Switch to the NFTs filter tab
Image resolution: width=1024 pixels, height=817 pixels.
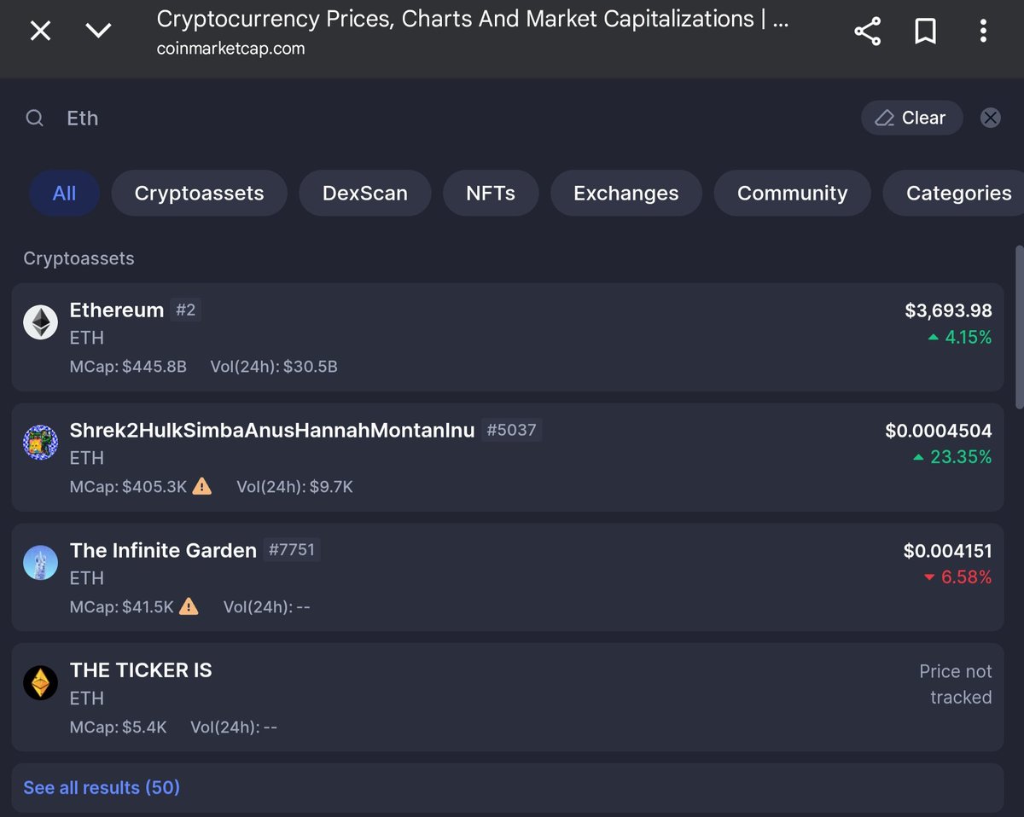coord(491,193)
